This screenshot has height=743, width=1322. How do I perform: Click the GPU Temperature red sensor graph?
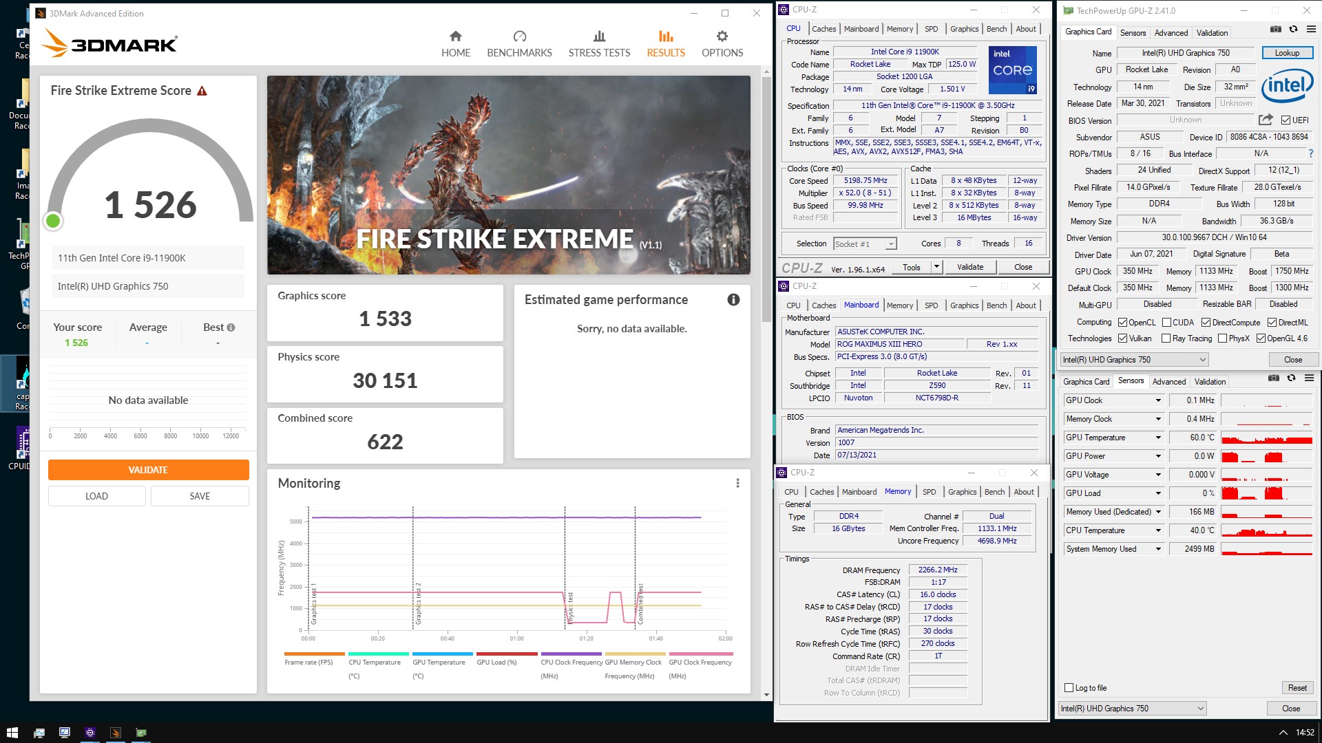(x=1266, y=438)
